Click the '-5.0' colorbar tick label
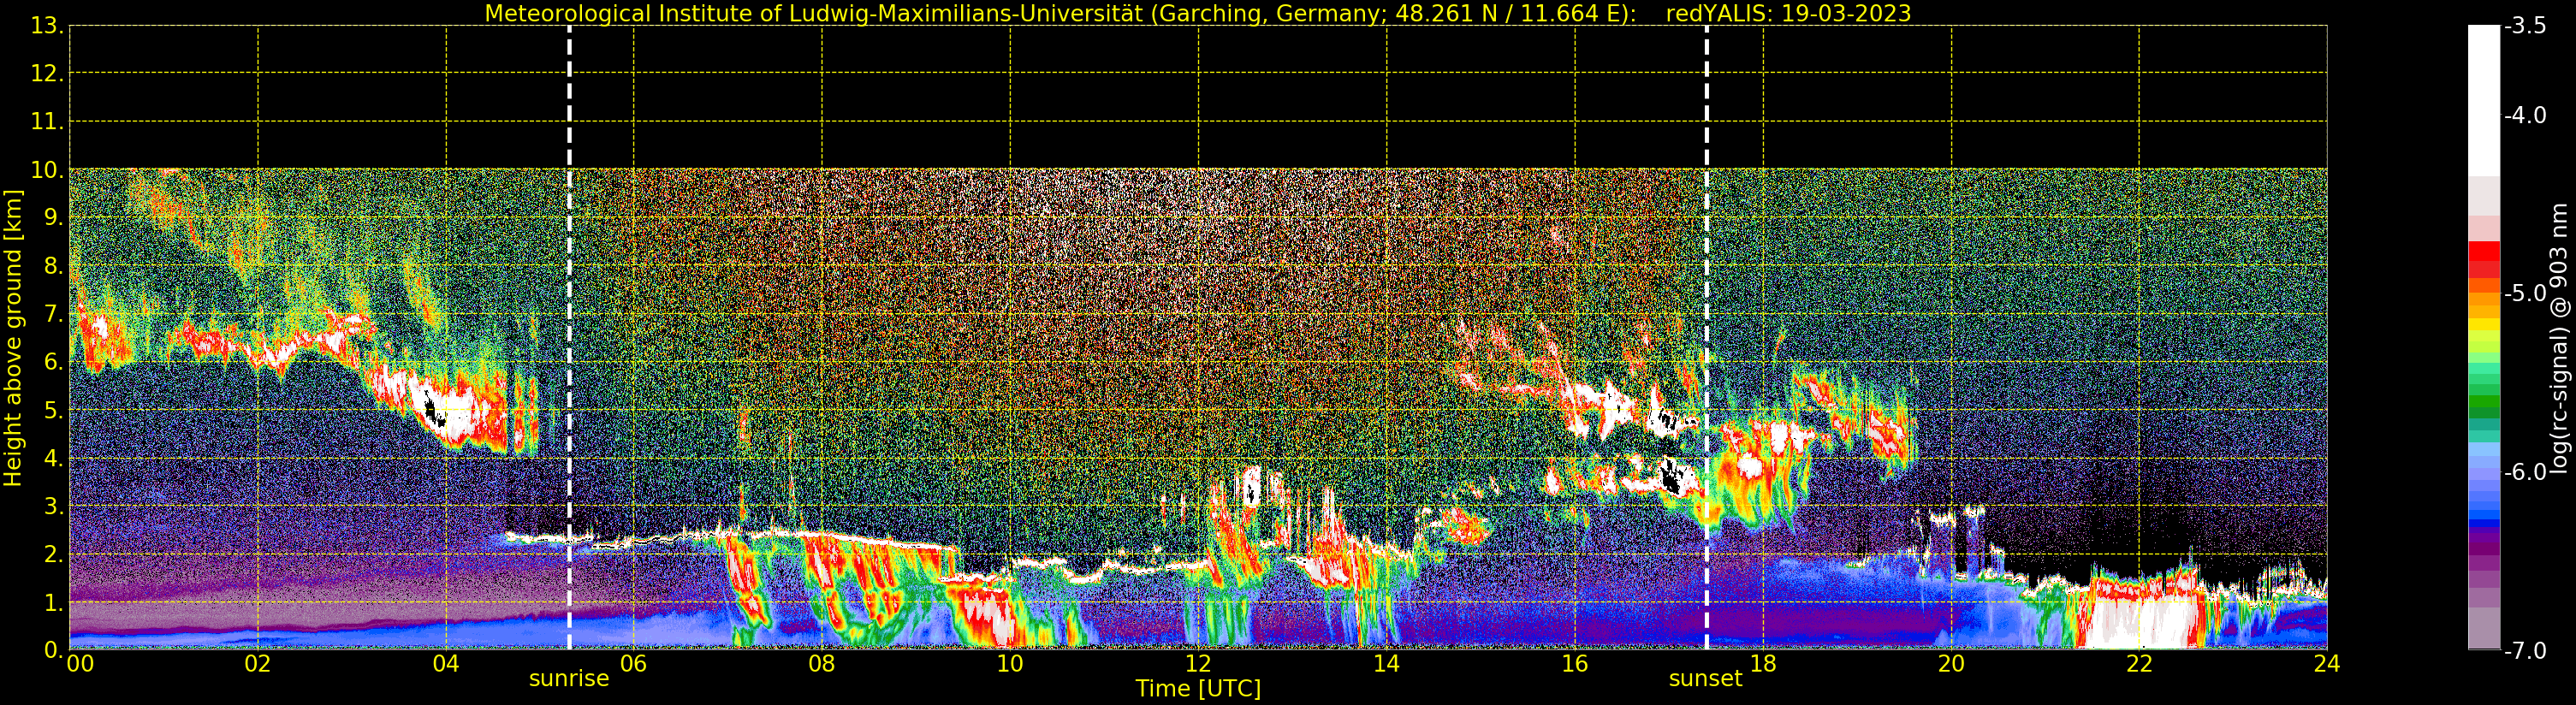2576x705 pixels. [2525, 293]
